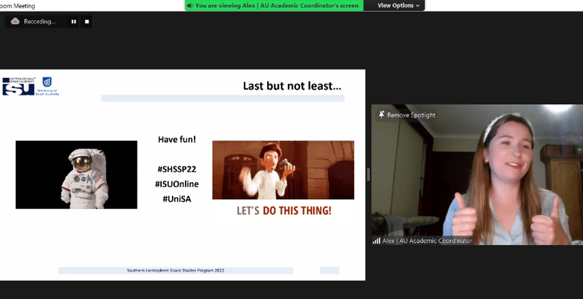Screen dimensions: 583x299
Task: Click the 'Last but not least...' slide title
Action: [x=292, y=86]
